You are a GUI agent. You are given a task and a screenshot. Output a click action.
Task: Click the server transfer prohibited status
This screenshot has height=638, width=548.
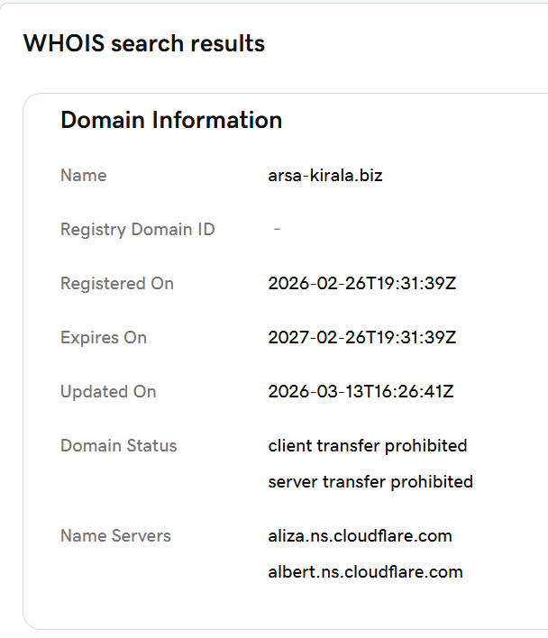(x=370, y=482)
